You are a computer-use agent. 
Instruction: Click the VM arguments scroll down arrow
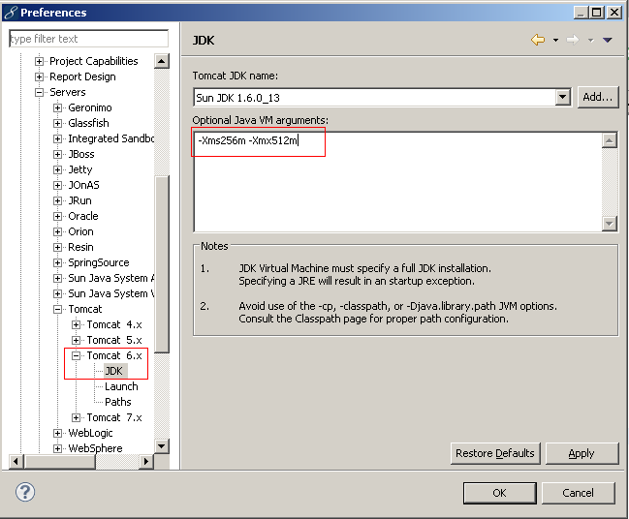coord(610,224)
